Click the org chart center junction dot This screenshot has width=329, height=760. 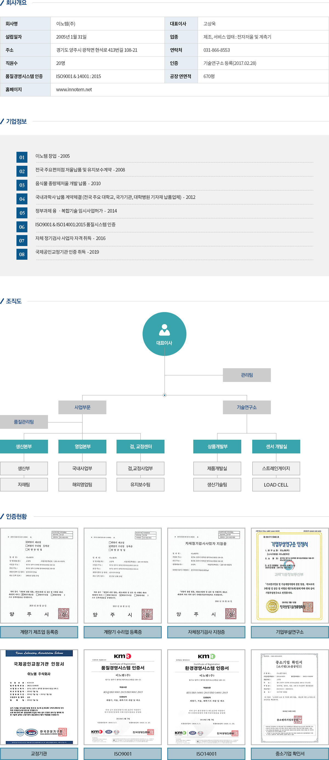pyautogui.click(x=164, y=395)
